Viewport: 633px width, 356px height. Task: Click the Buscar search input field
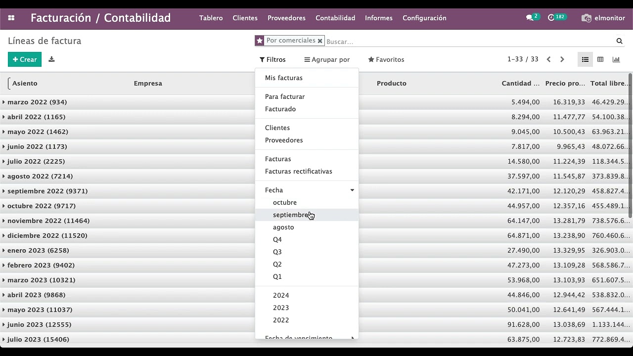coord(470,42)
